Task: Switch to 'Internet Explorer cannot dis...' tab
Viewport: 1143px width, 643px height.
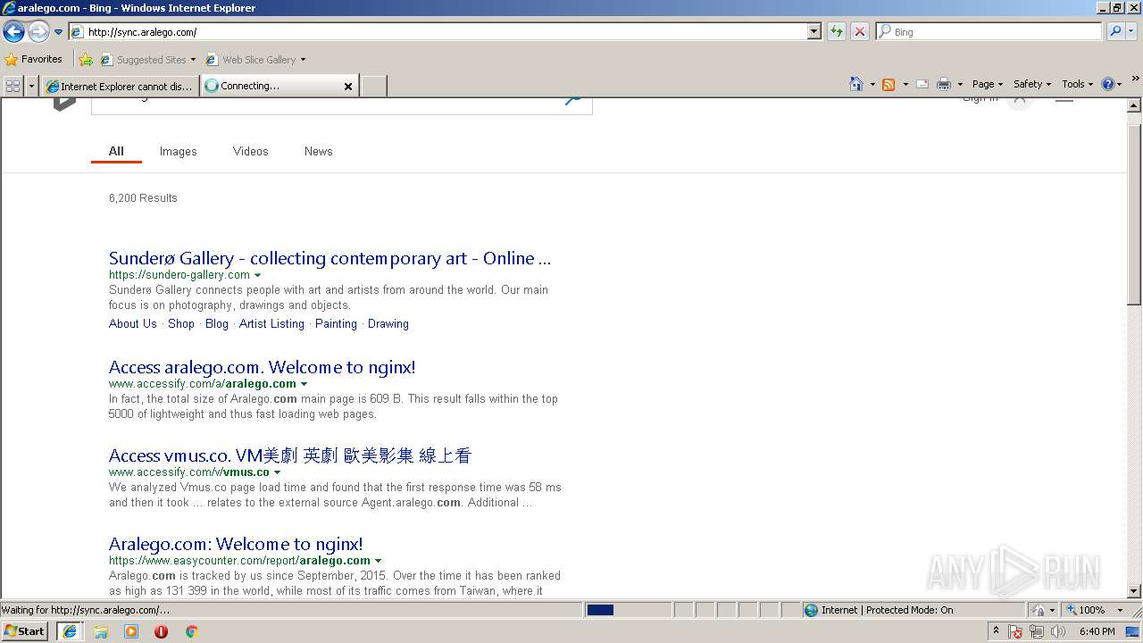Action: (x=120, y=87)
